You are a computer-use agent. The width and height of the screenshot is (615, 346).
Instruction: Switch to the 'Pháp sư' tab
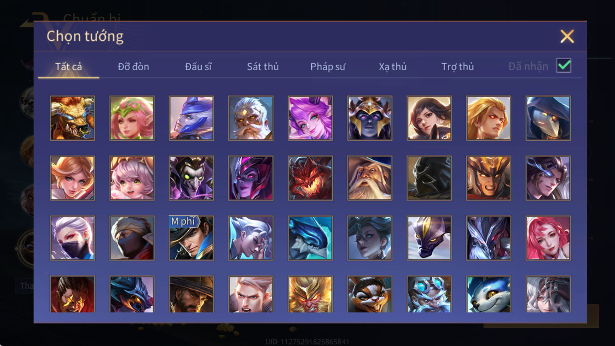(x=327, y=67)
